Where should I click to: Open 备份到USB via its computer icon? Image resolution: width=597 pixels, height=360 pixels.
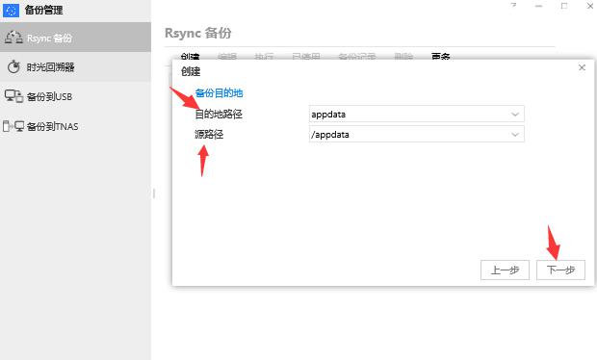pos(13,96)
